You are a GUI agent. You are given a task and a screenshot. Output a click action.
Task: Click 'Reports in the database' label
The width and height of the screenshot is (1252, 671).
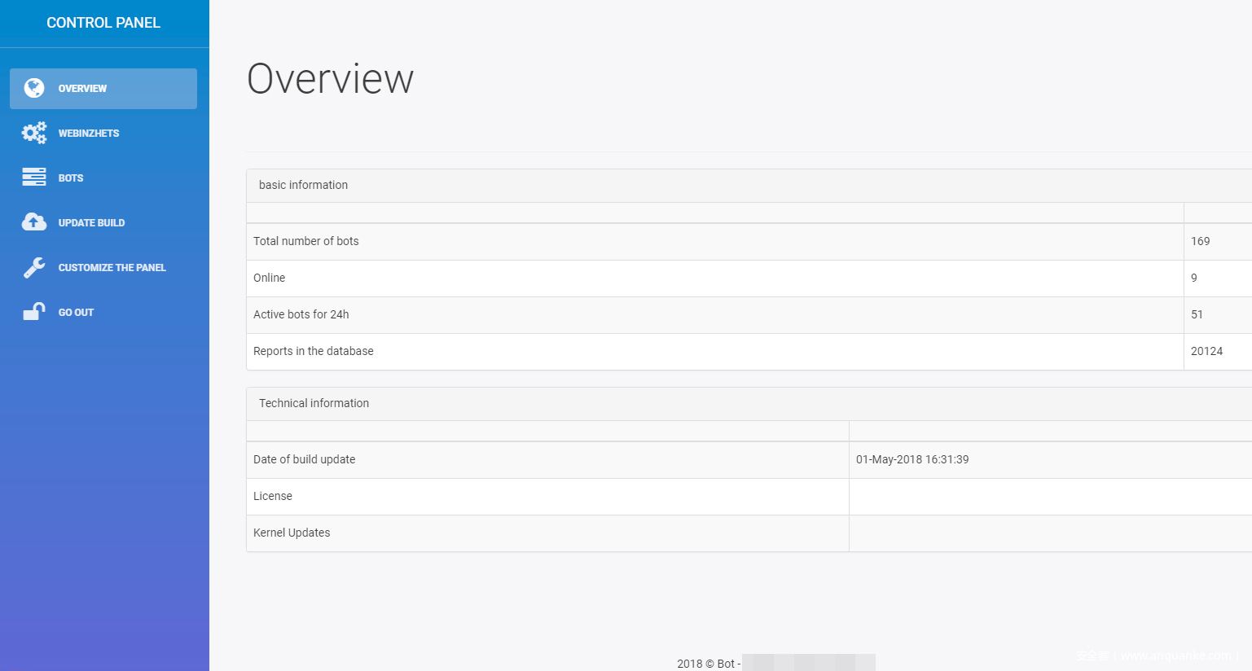point(314,351)
